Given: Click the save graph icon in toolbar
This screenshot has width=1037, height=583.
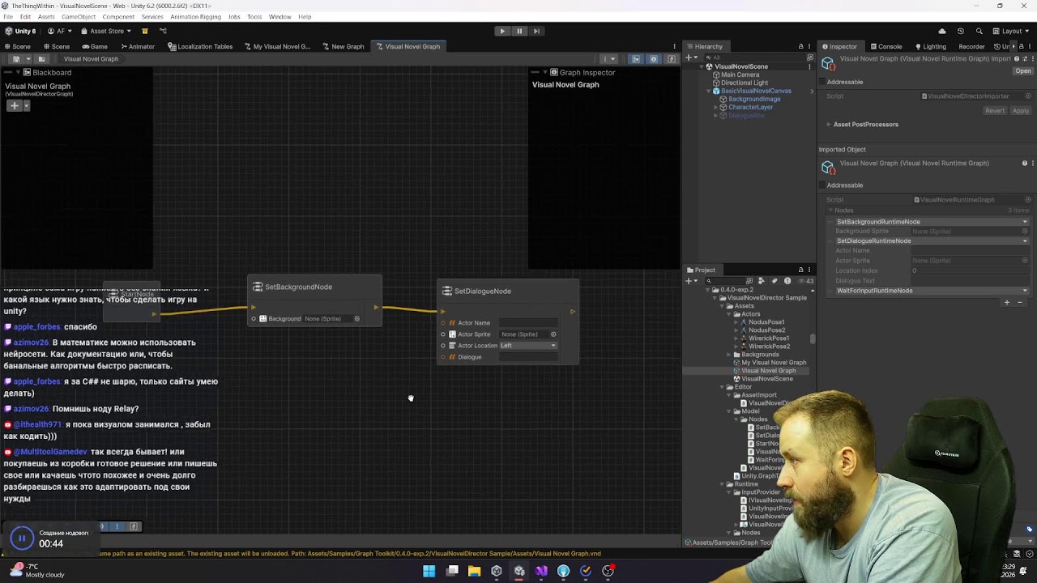Looking at the screenshot, I should pos(16,59).
